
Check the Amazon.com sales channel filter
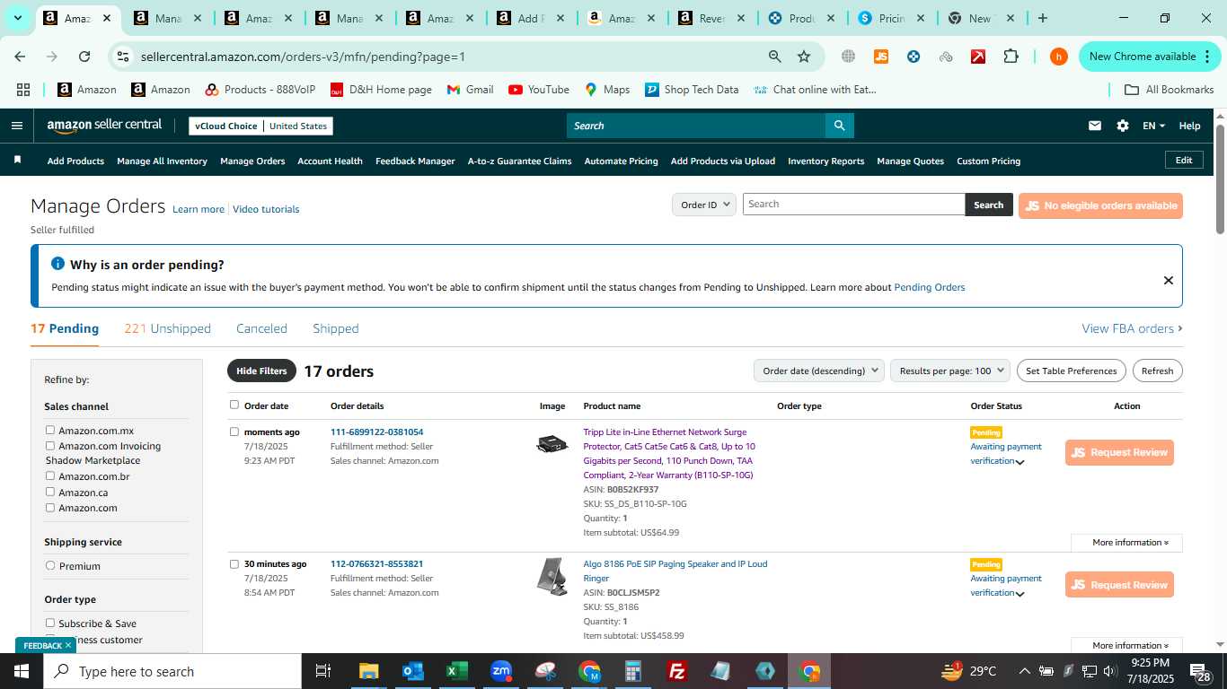[x=50, y=508]
